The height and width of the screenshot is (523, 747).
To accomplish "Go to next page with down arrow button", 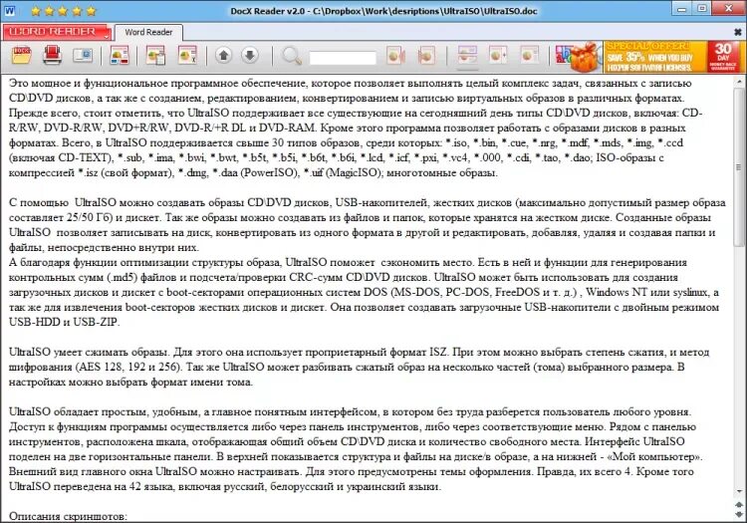I will coord(250,55).
